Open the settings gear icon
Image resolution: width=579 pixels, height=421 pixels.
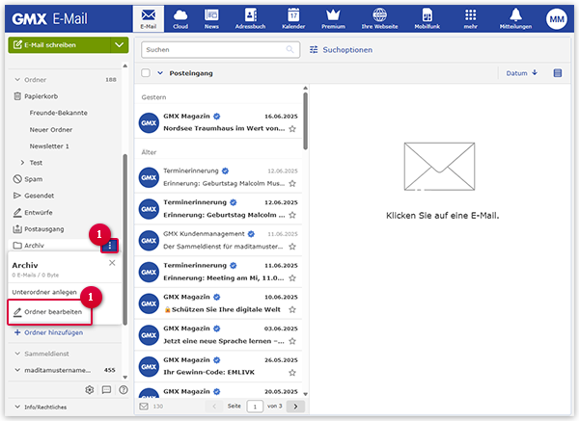point(90,389)
